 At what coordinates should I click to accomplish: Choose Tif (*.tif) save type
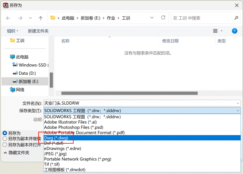[142, 164]
